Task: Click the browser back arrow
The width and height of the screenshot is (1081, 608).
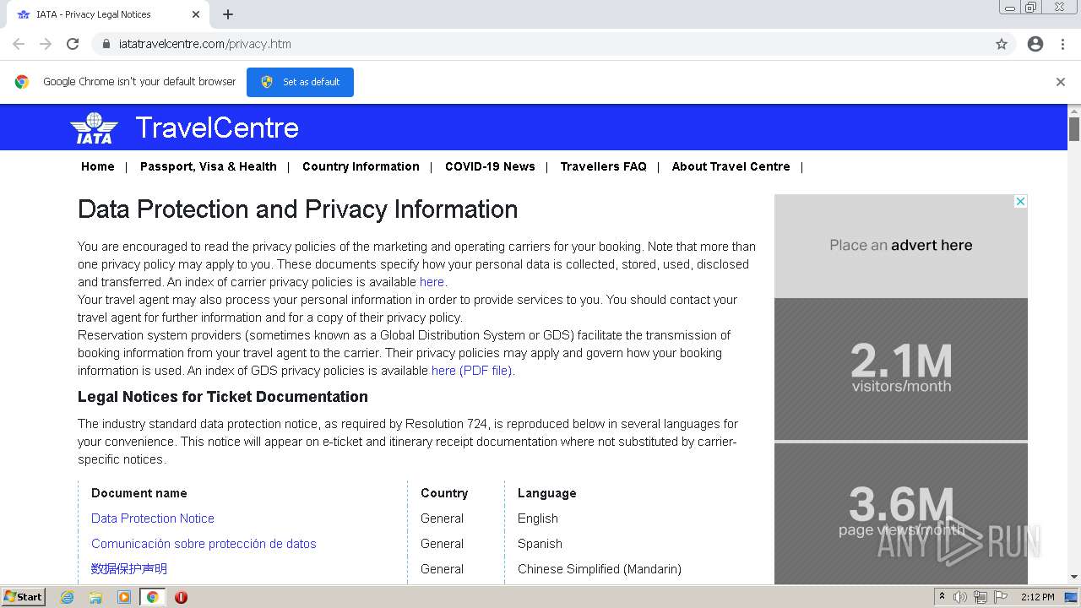Action: [x=19, y=44]
